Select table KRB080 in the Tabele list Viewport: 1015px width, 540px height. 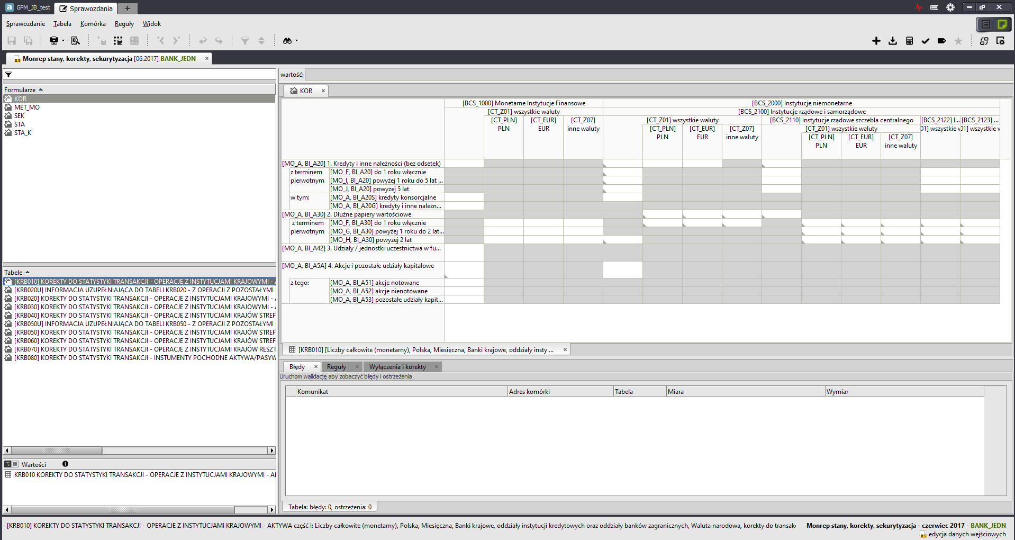click(x=140, y=358)
